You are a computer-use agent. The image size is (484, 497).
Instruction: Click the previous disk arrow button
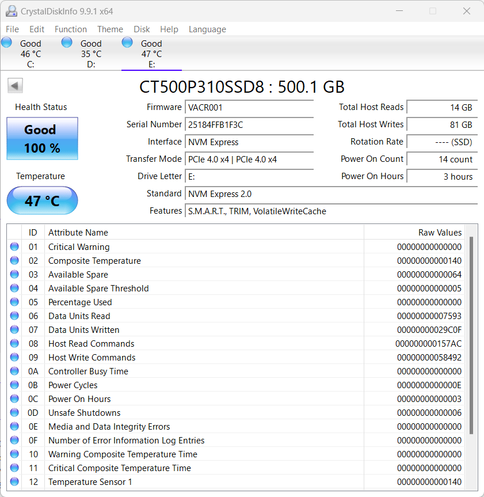pyautogui.click(x=15, y=86)
